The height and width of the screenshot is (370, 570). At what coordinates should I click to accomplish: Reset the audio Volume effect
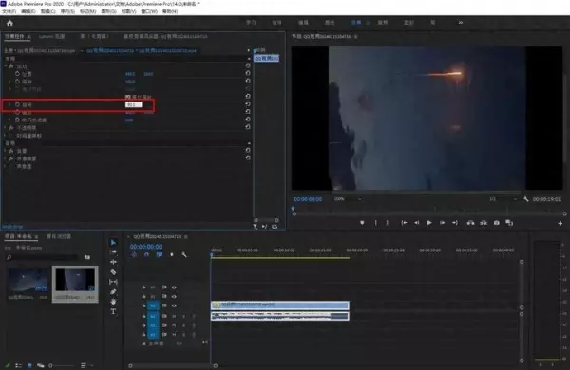[248, 150]
